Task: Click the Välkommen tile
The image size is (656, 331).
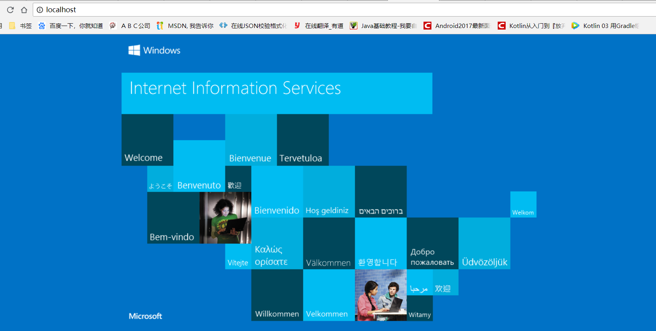Action: pyautogui.click(x=329, y=244)
